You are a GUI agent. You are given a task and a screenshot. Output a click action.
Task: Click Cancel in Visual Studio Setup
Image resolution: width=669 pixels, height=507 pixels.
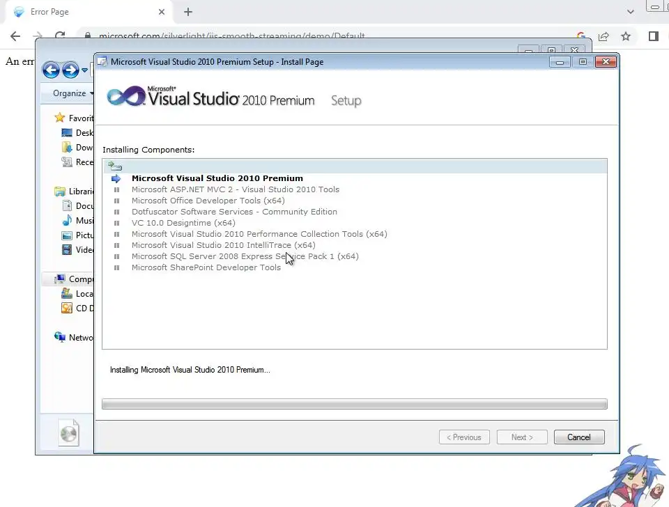(579, 437)
